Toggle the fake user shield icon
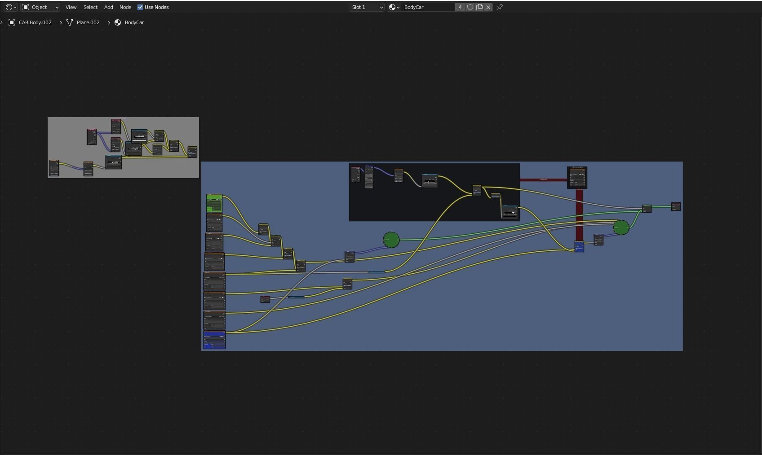762x455 pixels. tap(470, 7)
